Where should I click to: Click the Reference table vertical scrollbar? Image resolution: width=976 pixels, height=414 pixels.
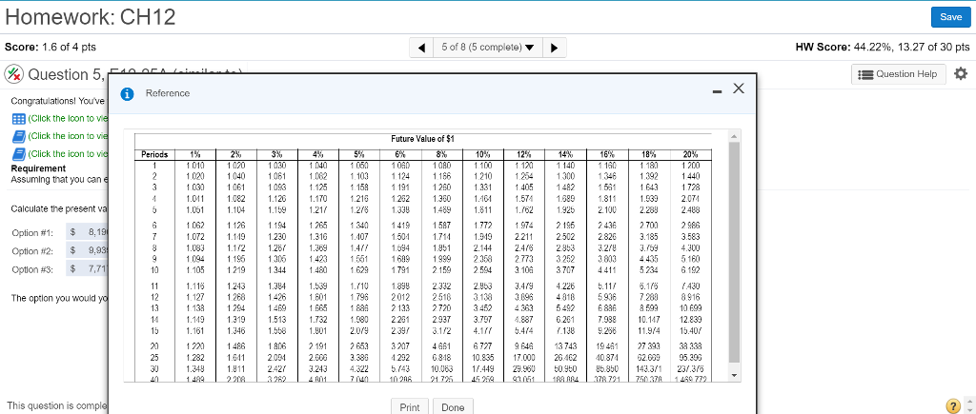(x=733, y=257)
